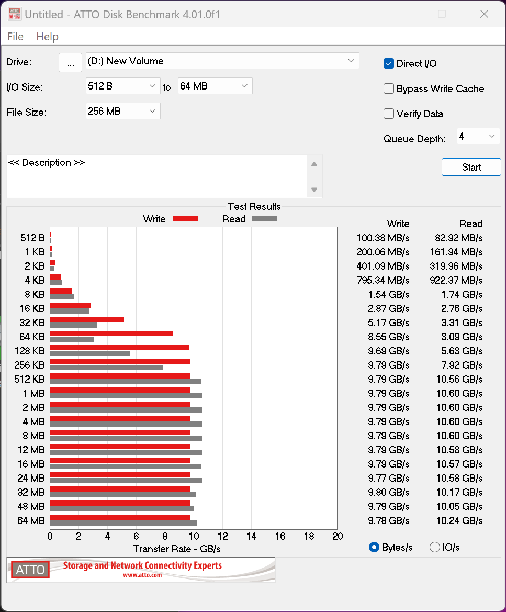Open the maximum I/O Size 64 MB dropdown
Image resolution: width=506 pixels, height=612 pixels.
point(215,86)
